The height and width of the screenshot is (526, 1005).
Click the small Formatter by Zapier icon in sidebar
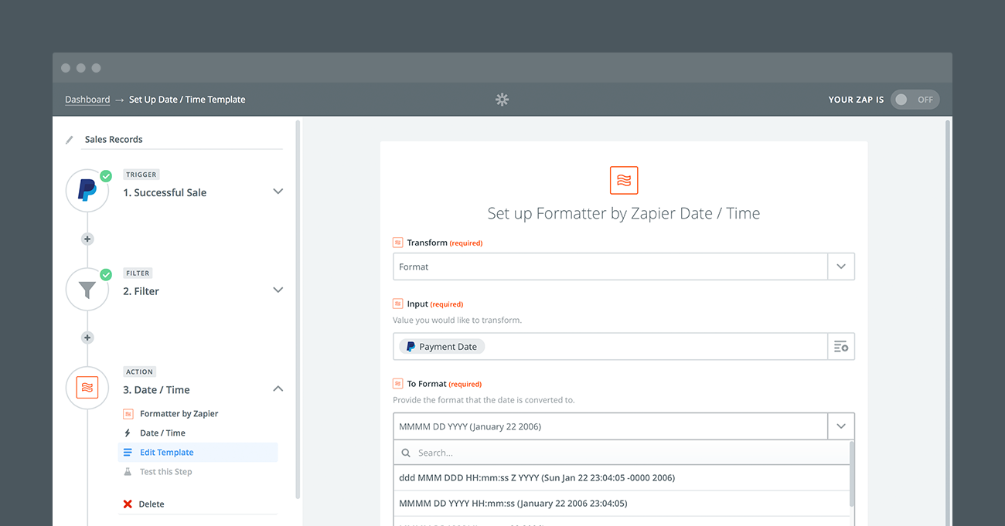click(128, 414)
